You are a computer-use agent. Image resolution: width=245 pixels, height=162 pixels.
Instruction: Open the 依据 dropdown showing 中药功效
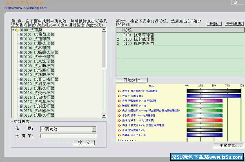pos(94,129)
